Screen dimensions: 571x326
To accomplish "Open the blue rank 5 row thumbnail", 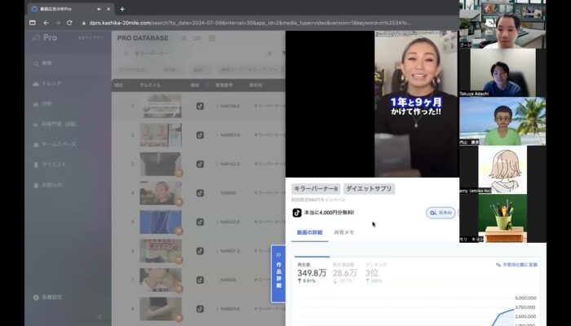I will (x=161, y=222).
